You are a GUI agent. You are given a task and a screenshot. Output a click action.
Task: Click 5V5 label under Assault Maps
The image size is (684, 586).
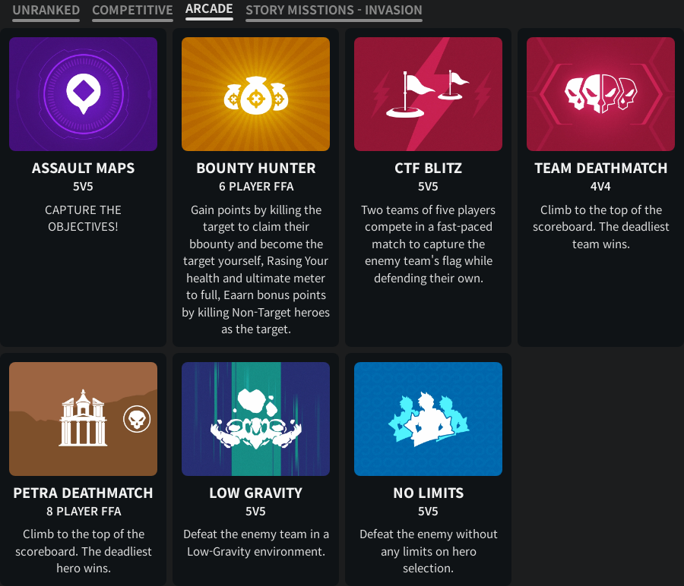pos(83,187)
